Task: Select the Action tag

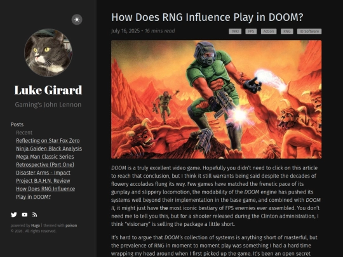Action: pos(269,32)
